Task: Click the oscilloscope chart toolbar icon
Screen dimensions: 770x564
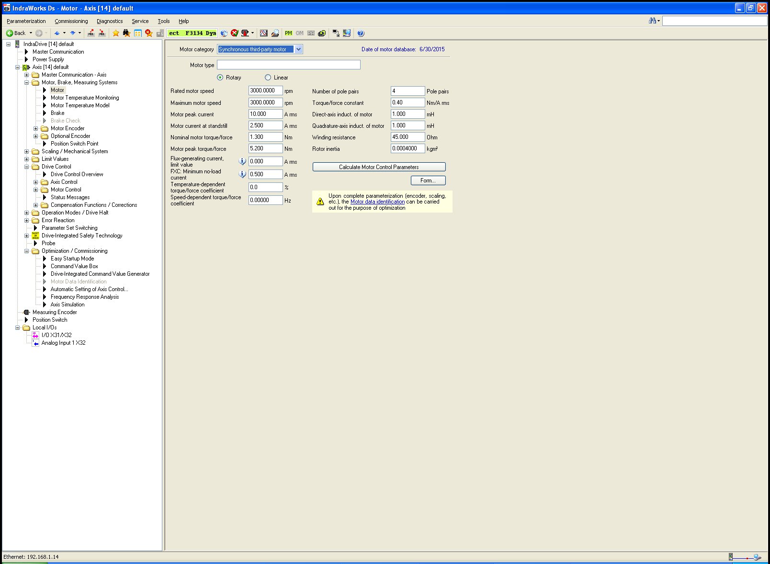Action: click(263, 33)
